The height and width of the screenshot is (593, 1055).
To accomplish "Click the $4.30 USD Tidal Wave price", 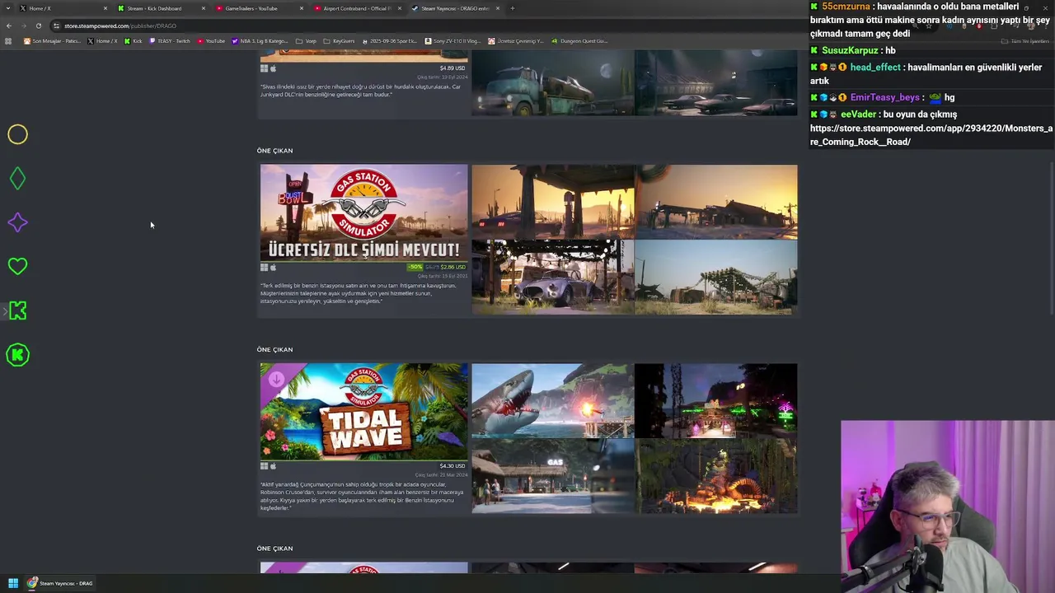I will (452, 466).
